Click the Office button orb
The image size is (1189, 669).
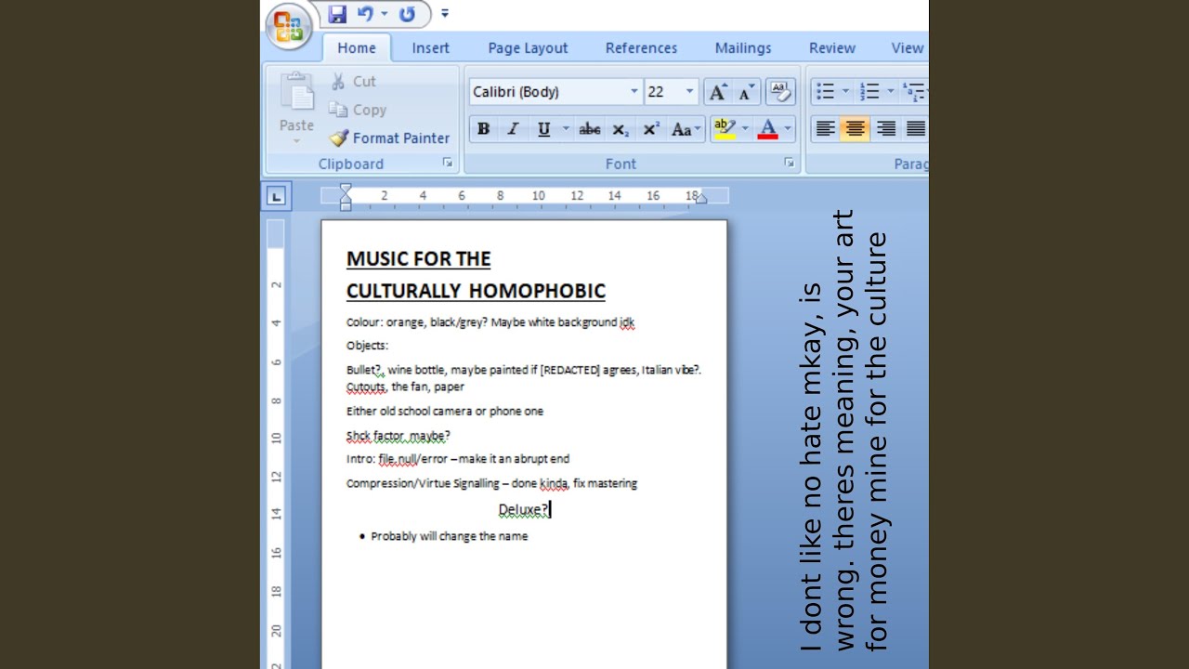coord(289,25)
